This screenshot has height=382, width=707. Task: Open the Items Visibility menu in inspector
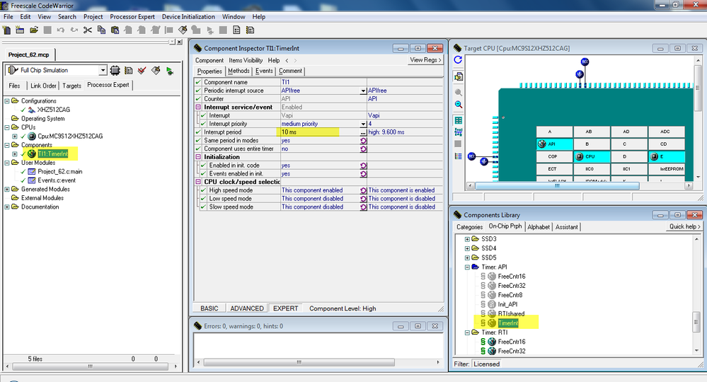click(x=246, y=60)
